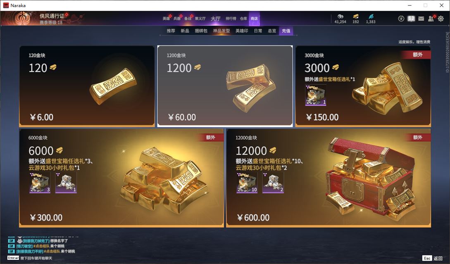450x264 pixels.
Task: Click the Esc 返回 button
Action: [433, 258]
